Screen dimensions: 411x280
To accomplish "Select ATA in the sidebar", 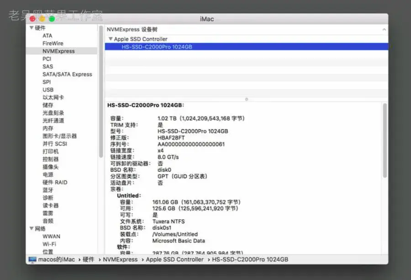I will pyautogui.click(x=47, y=36).
